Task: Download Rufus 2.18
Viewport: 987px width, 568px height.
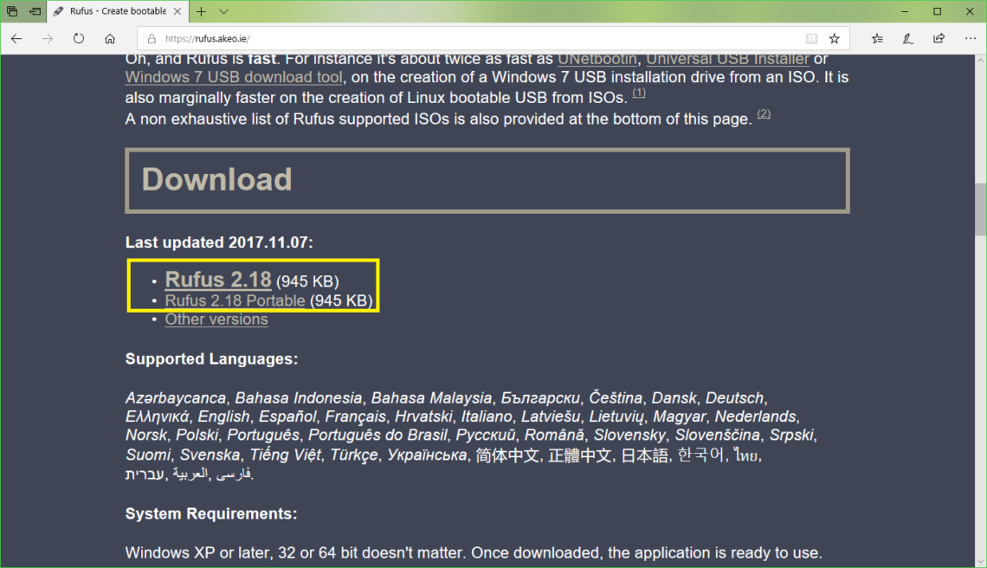Action: tap(218, 280)
